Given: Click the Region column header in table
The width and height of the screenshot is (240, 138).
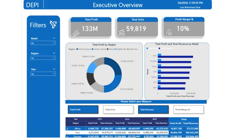Looking at the screenshot, I should (76, 123).
